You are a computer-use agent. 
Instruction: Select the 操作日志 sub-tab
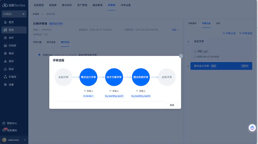[65, 42]
